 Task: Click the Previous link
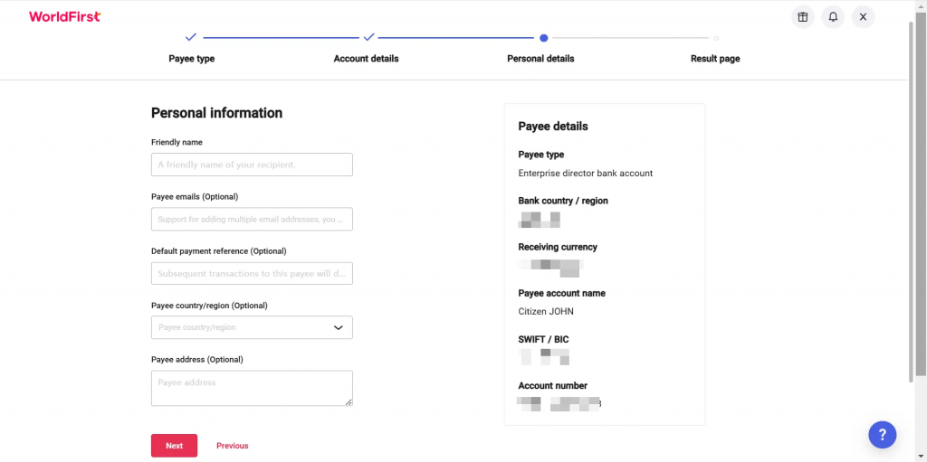pos(233,446)
